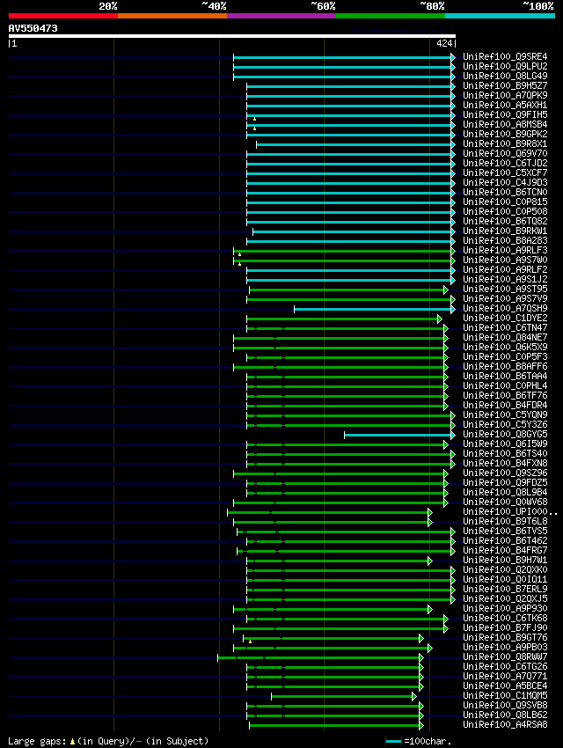This screenshot has width=563, height=748.
Task: Pick UniRef100_Q2QXK0 from the hits
Action: pyautogui.click(x=505, y=570)
